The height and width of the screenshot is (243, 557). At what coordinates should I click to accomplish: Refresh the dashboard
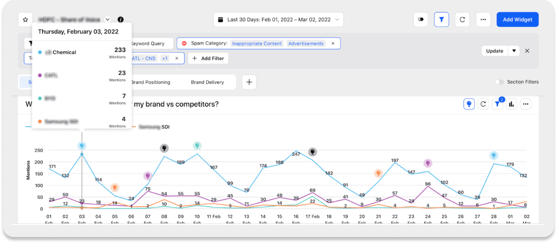pyautogui.click(x=462, y=19)
